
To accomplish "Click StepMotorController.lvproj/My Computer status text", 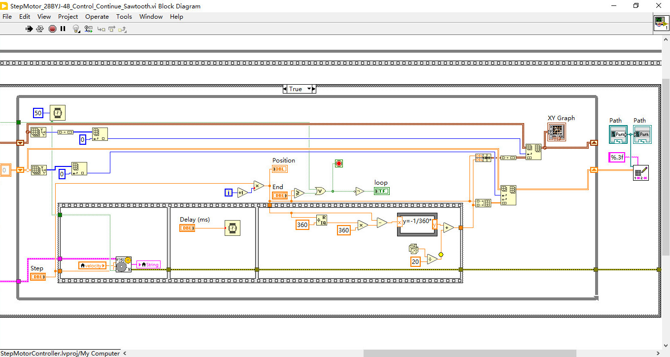I will [60, 353].
